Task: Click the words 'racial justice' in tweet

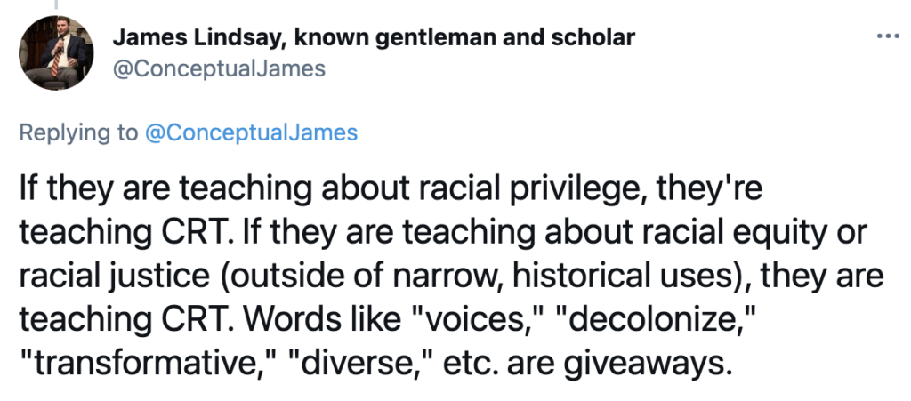Action: click(x=114, y=277)
